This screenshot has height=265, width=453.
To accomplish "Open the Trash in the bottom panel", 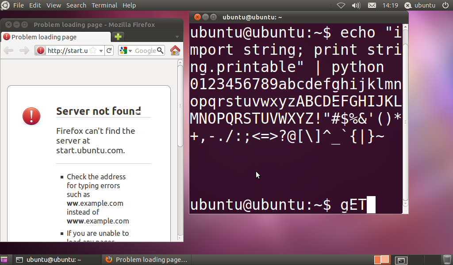I will coord(447,260).
